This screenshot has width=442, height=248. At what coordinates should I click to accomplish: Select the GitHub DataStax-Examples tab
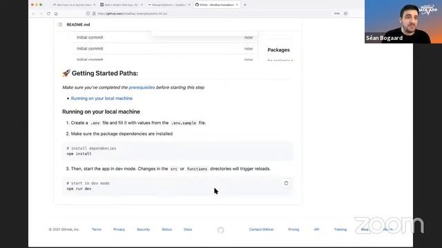216,5
